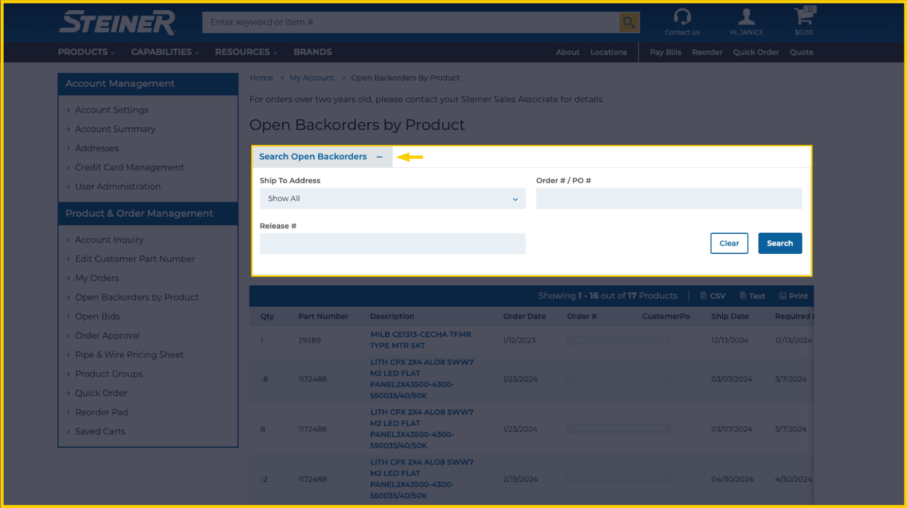The width and height of the screenshot is (907, 508).
Task: Open the BRANDS menu item
Action: pyautogui.click(x=313, y=52)
